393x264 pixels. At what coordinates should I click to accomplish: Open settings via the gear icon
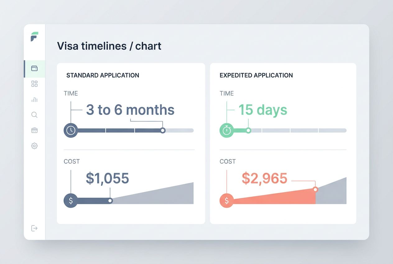[x=34, y=146]
